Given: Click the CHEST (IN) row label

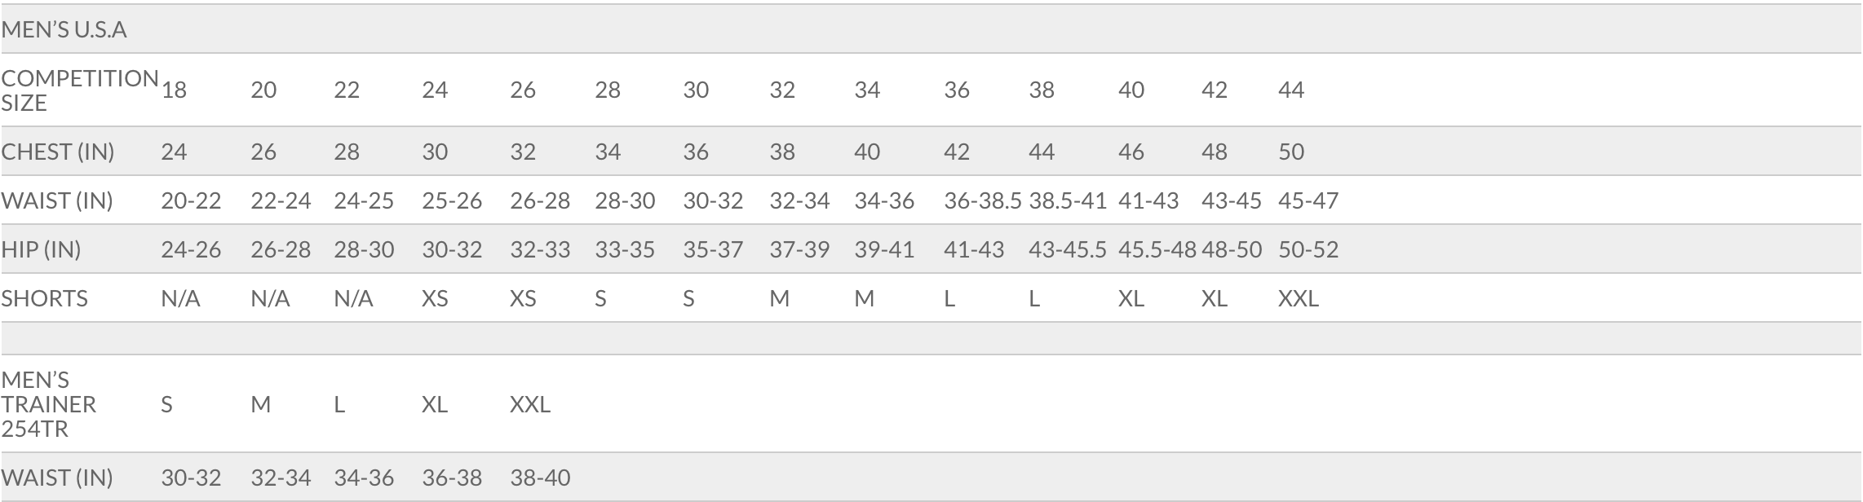Looking at the screenshot, I should click(58, 152).
